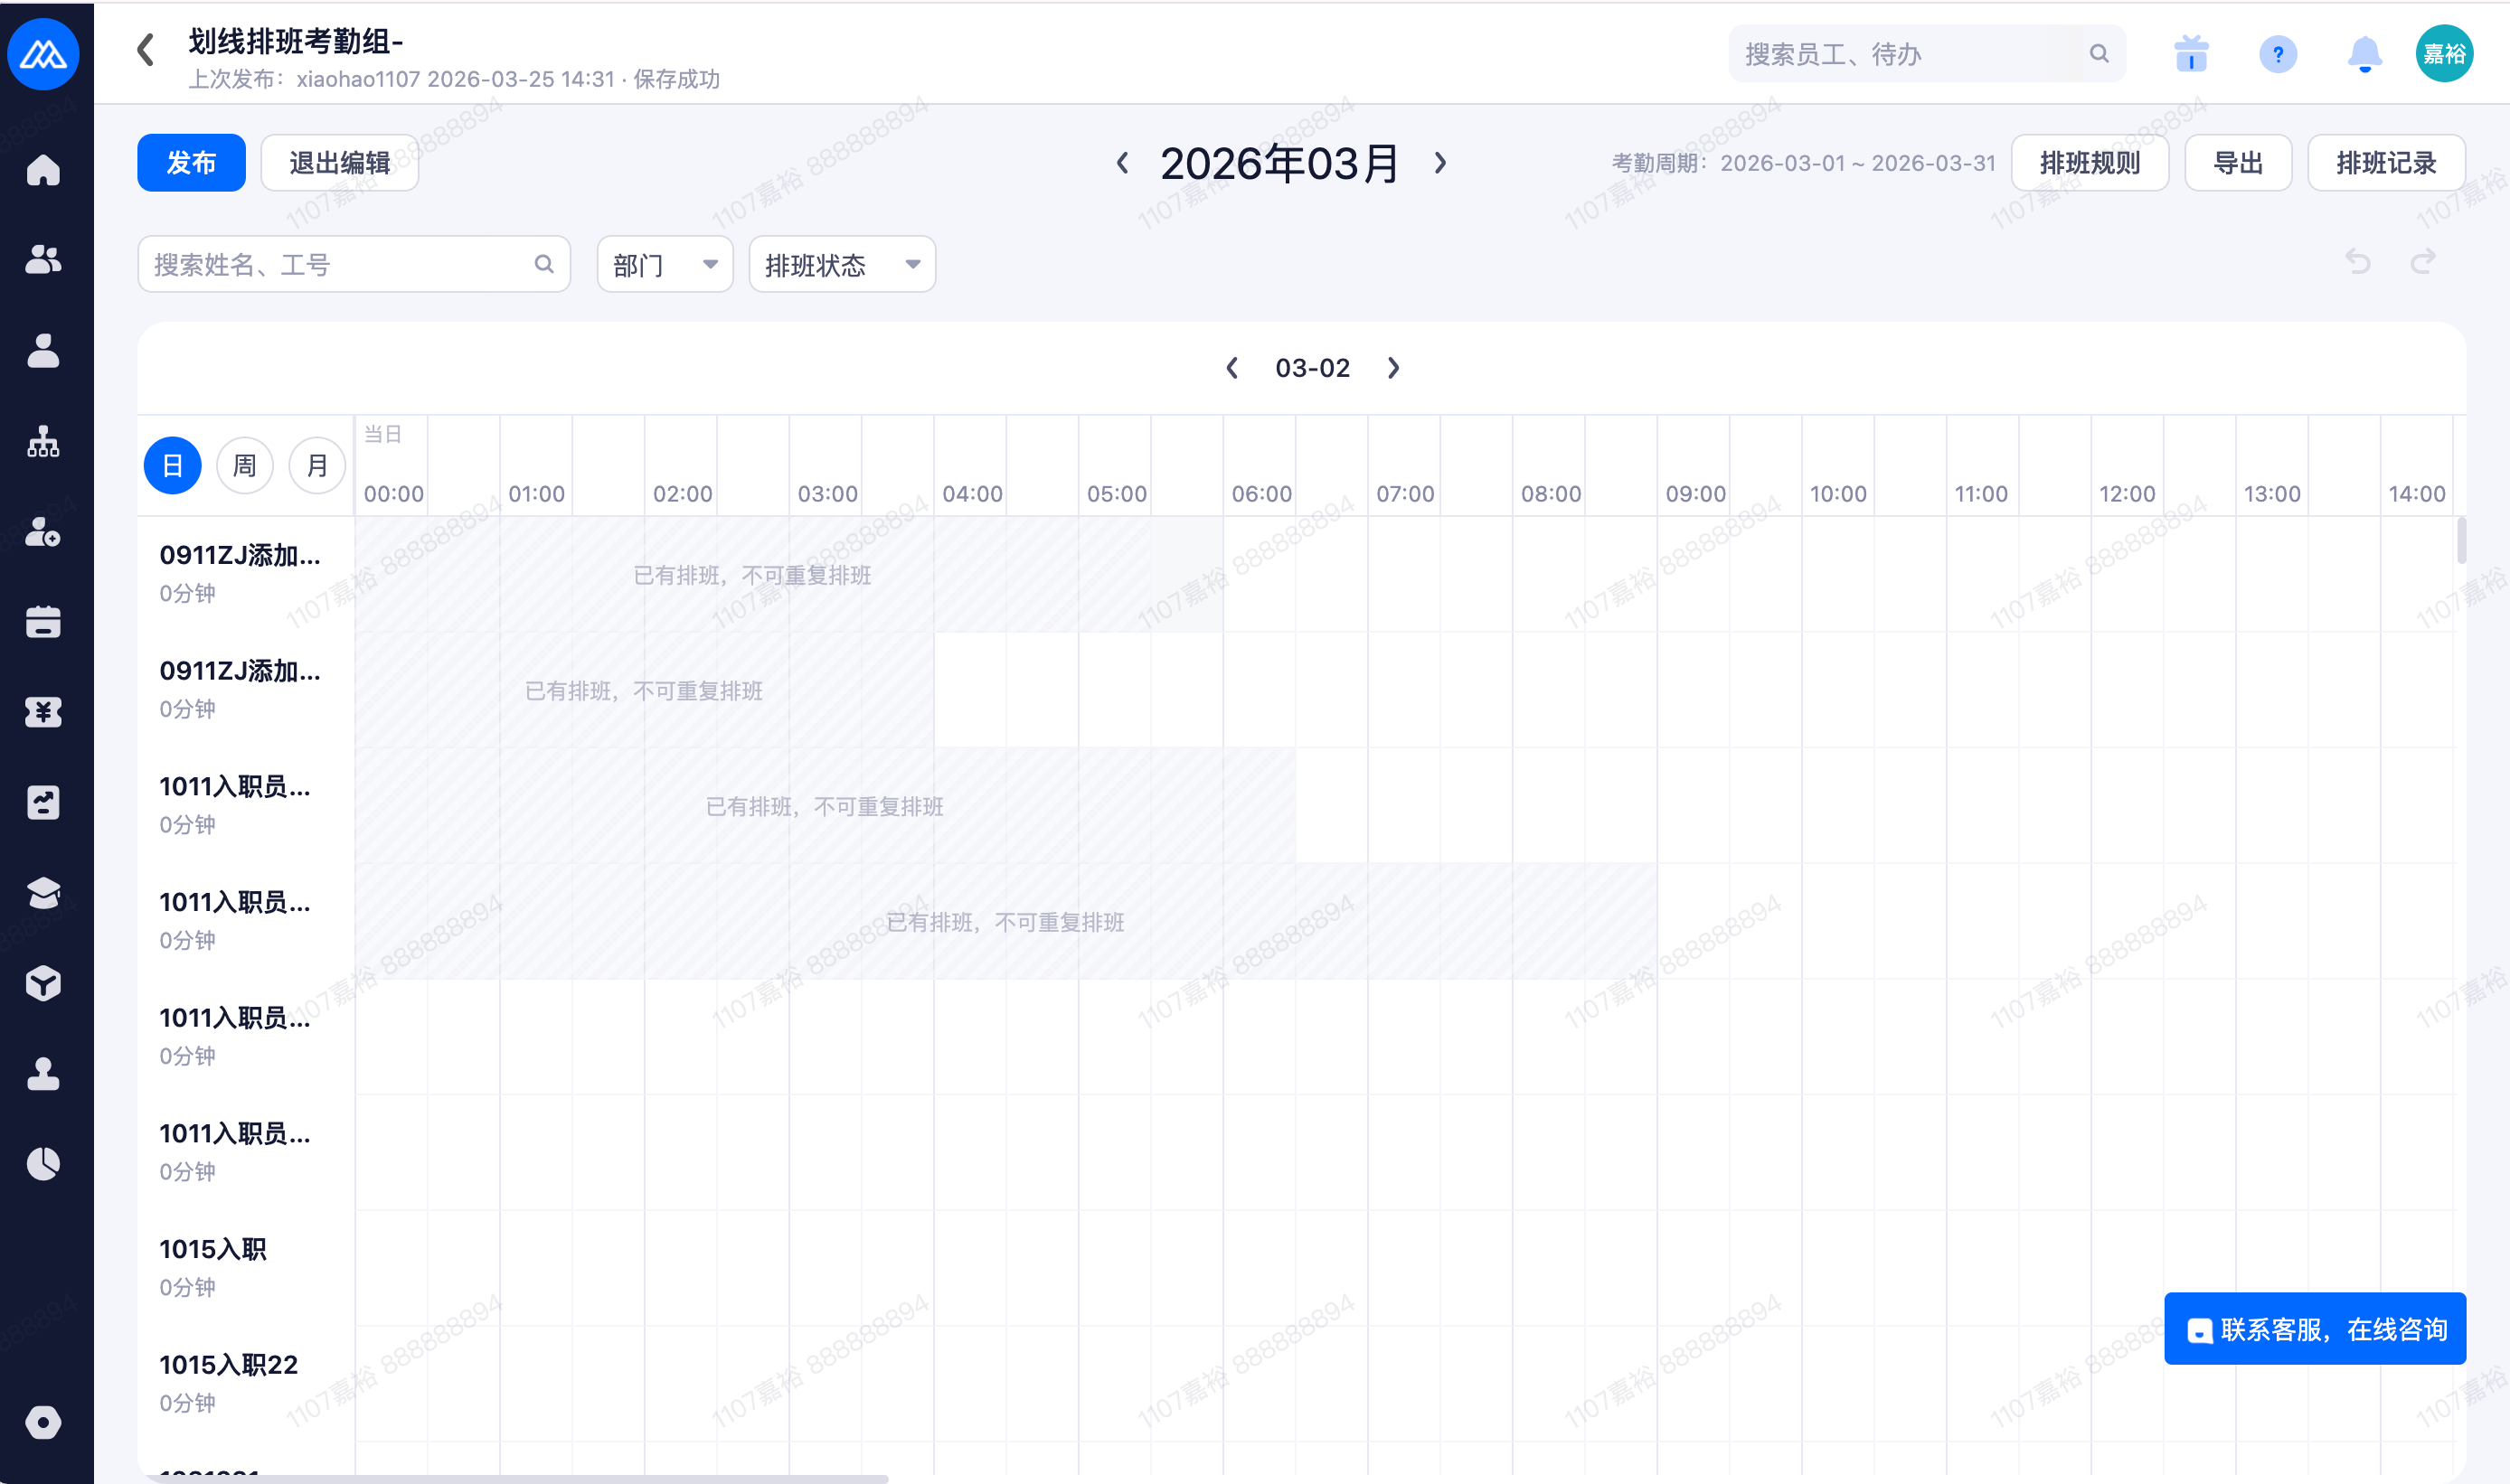2510x1484 pixels.
Task: Open the yen payroll sidebar icon
Action: pos(43,712)
